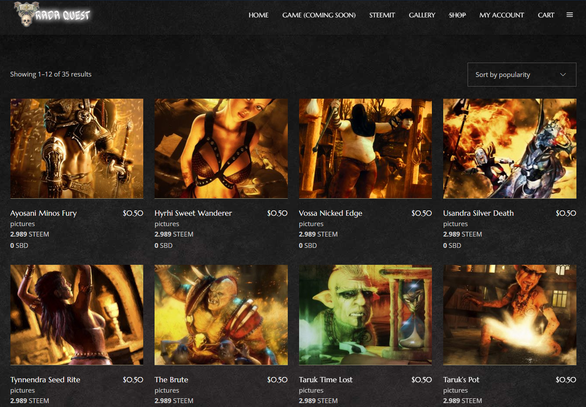Open Tynnendra Seed Rite product image
The image size is (586, 407).
77,315
